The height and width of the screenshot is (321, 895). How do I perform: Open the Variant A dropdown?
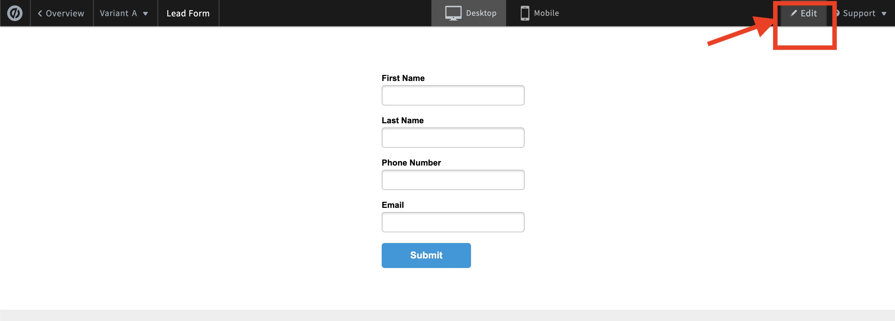tap(118, 13)
